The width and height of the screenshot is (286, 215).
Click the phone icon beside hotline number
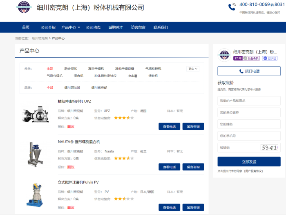click(x=232, y=7)
